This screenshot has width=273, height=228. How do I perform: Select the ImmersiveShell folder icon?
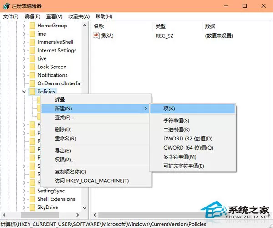pyautogui.click(x=32, y=42)
